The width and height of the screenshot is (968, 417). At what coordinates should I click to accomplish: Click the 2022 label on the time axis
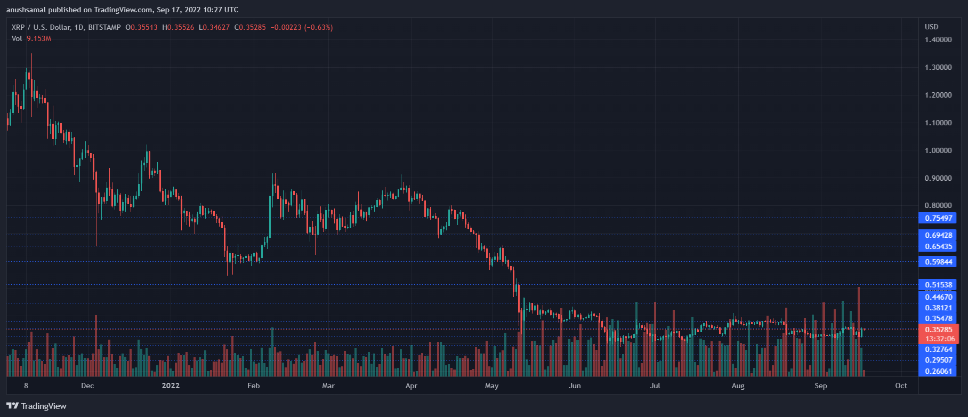click(x=171, y=386)
